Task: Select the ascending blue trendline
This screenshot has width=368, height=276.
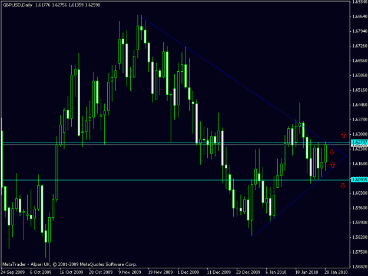Action: (x=300, y=197)
